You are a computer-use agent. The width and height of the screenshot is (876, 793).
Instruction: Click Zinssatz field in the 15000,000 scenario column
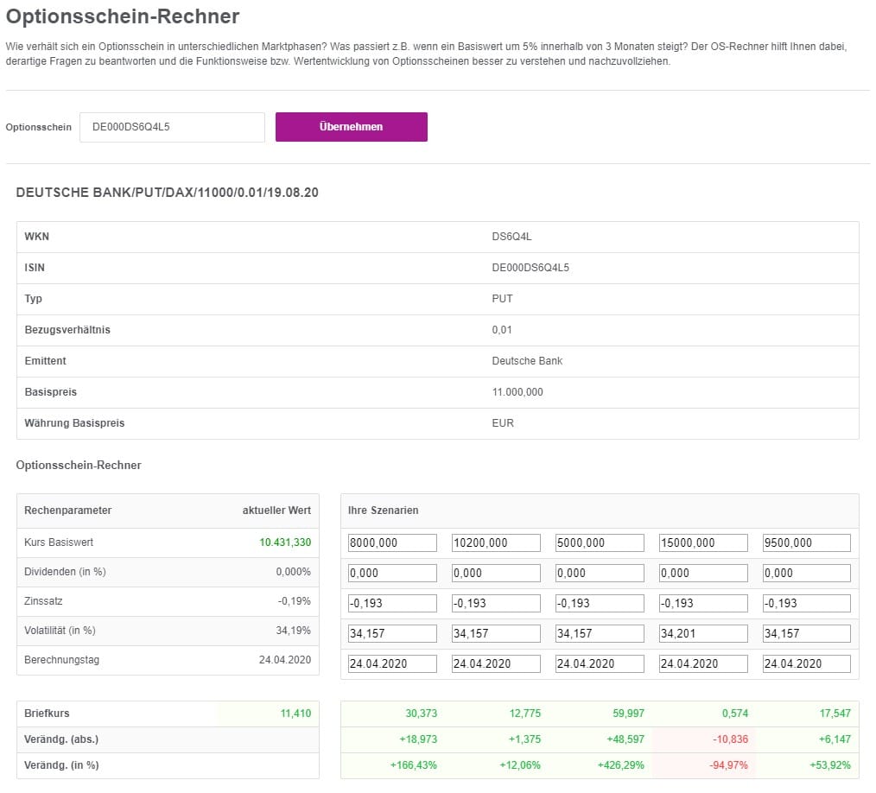click(x=703, y=604)
